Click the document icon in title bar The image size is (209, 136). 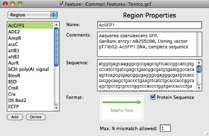(x=61, y=4)
